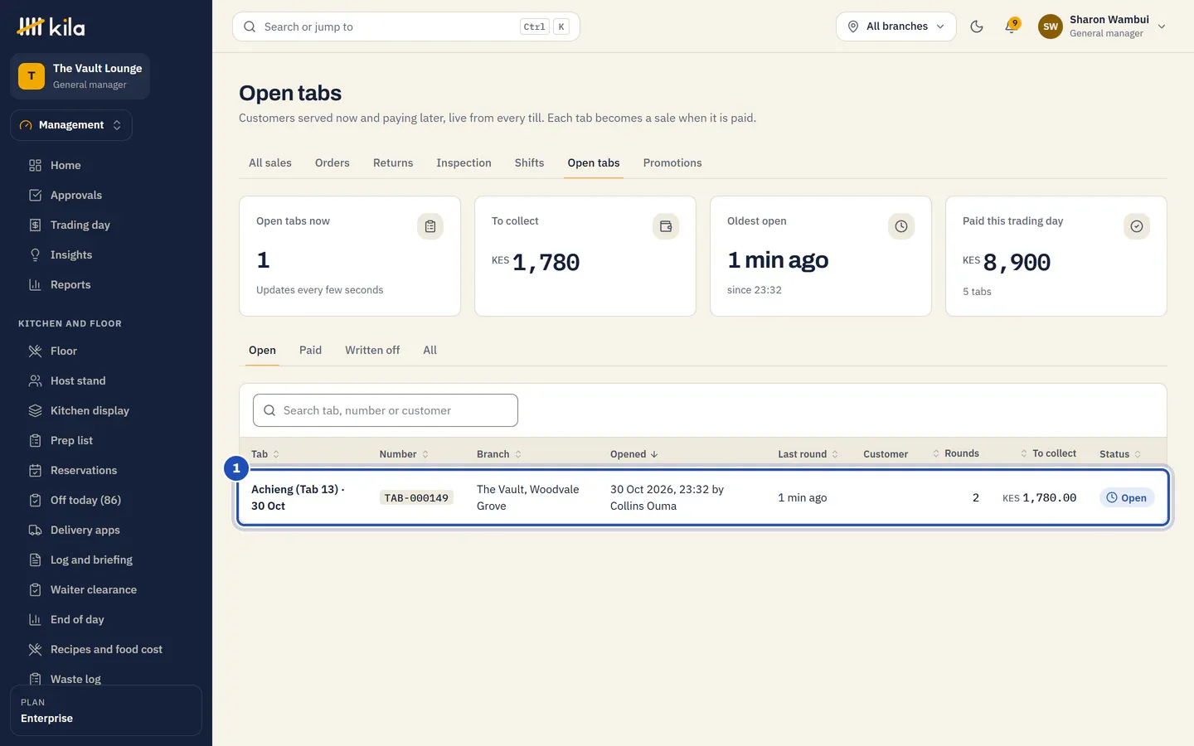Sort by Status column header
Screen dimensions: 1194x746
click(x=1120, y=454)
